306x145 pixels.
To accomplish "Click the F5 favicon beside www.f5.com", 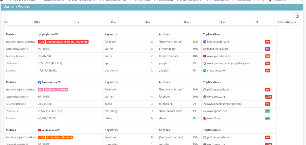I will [x=205, y=118].
